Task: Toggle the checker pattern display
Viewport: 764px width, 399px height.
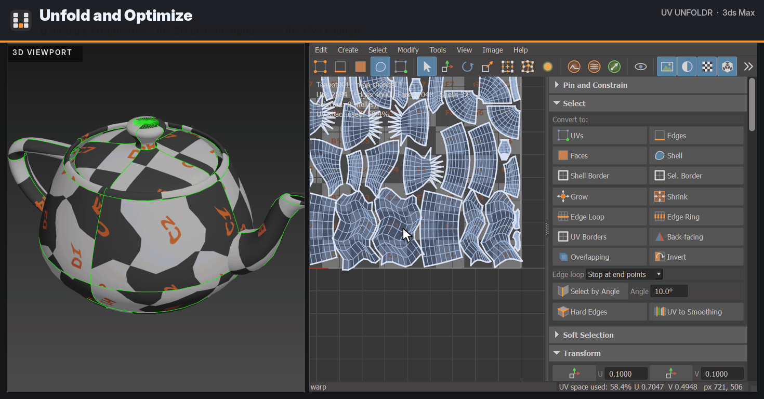Action: (707, 66)
